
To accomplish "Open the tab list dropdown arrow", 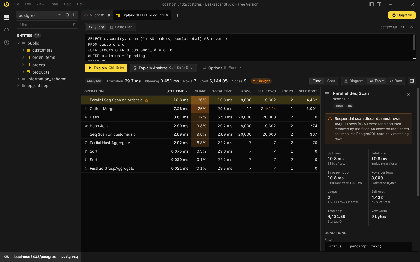I will (185, 15).
